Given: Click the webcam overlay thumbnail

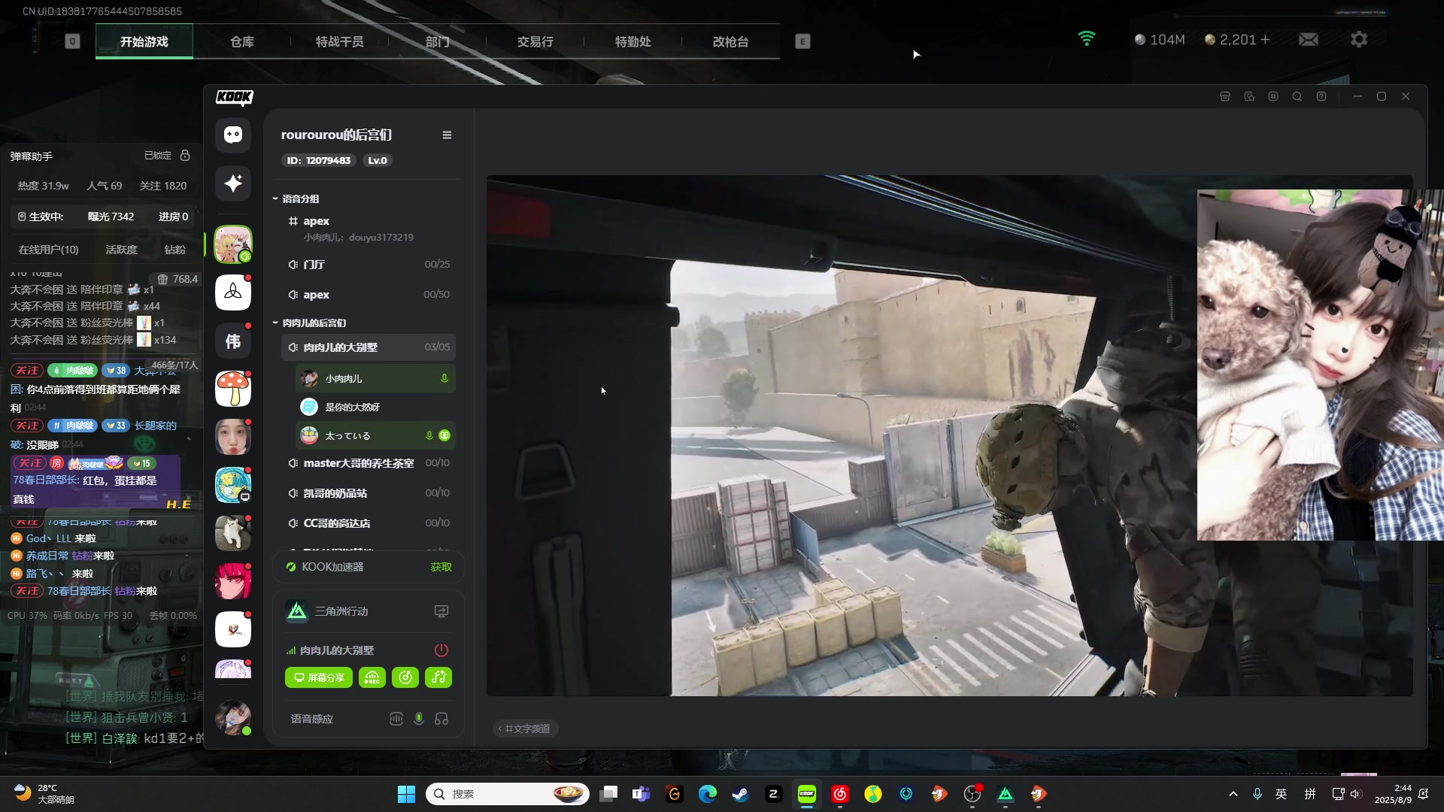Looking at the screenshot, I should tap(1320, 365).
